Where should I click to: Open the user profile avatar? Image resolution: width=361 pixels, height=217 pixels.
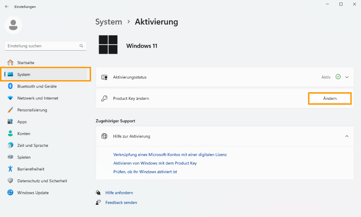[x=13, y=25]
